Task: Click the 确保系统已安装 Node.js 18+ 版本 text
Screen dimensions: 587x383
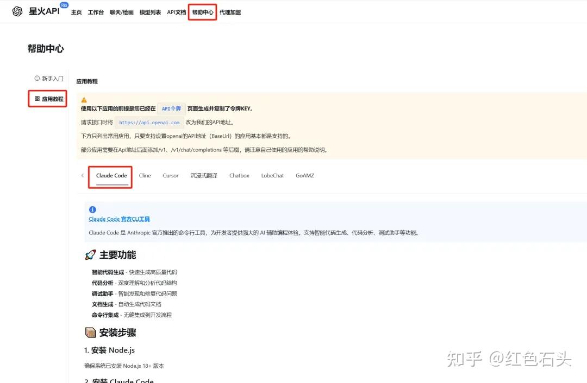Action: (x=124, y=366)
